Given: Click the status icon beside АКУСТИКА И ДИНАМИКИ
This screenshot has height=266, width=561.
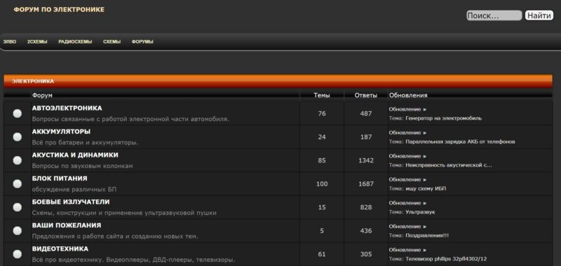Looking at the screenshot, I should coord(17,160).
